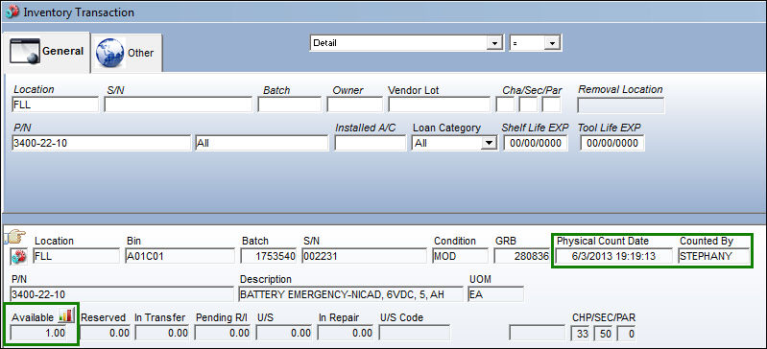Click the Installed A/C input field
The width and height of the screenshot is (767, 349).
tap(371, 143)
